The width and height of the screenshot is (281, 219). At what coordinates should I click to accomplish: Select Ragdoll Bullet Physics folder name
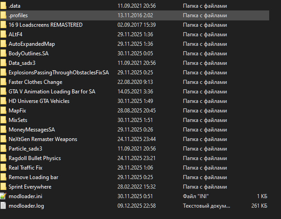click(35, 158)
